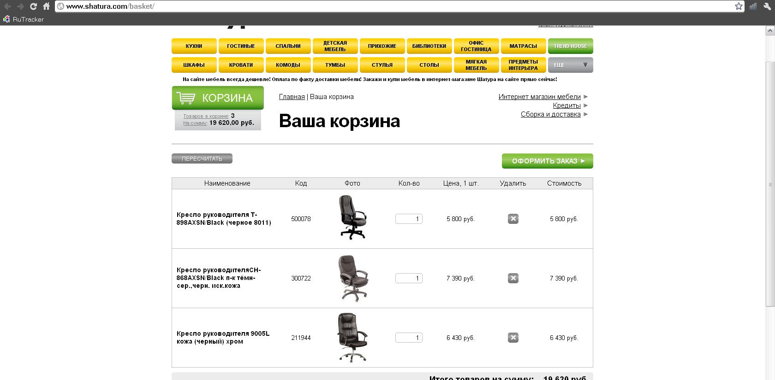Open the Гостиные category
Screen dimensions: 775x380
[241, 46]
